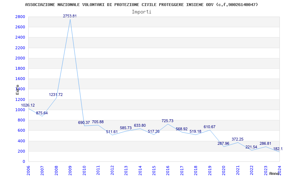Click the 1600 y-axis tick label
283x177 pixels.
(x=20, y=79)
